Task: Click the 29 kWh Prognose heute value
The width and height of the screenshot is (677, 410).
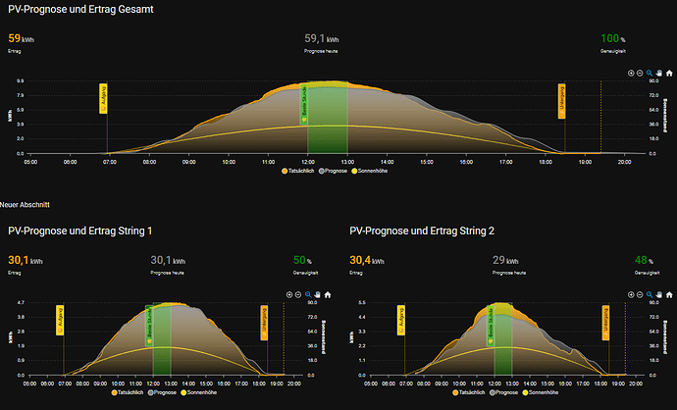Action: (505, 260)
